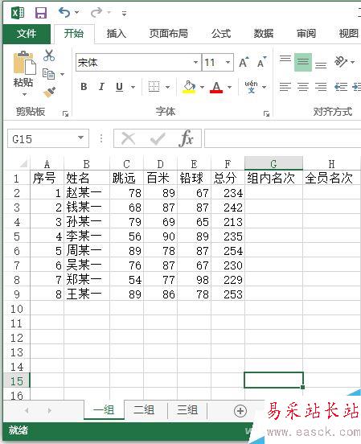Align text right icon
Image resolution: width=361 pixels, height=444 pixels.
pyautogui.click(x=321, y=87)
